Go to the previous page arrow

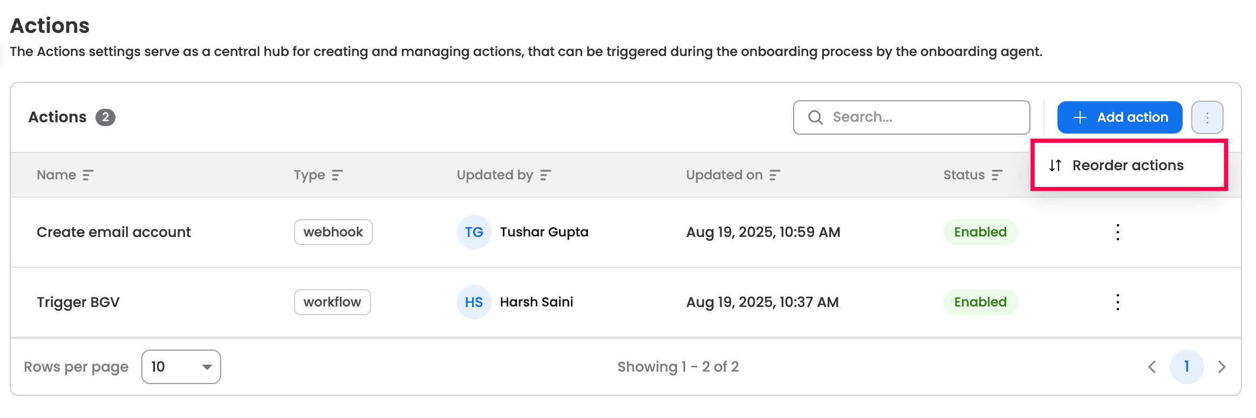(1152, 367)
